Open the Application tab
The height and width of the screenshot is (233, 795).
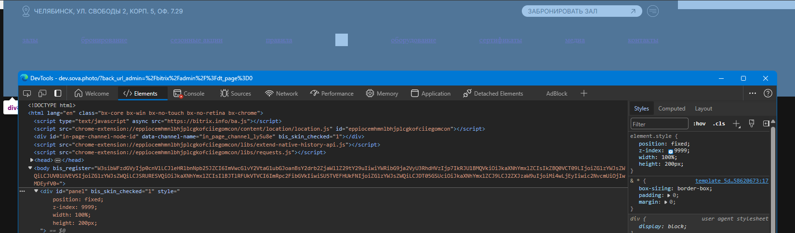point(431,93)
